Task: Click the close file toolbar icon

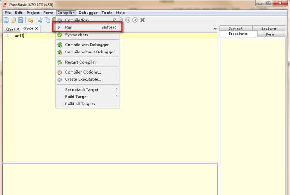Action: coord(30,20)
